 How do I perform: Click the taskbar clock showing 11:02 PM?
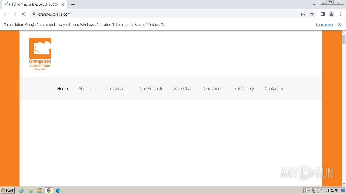coord(332,190)
